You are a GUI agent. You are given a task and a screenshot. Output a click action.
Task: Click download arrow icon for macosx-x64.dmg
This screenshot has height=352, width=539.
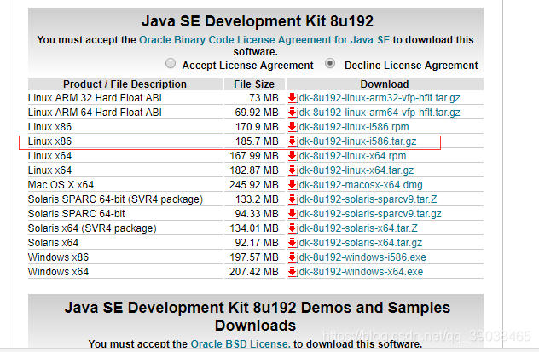click(x=293, y=185)
